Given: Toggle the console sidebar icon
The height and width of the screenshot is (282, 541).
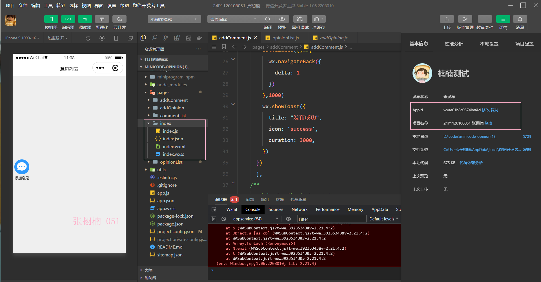Looking at the screenshot, I should coord(214,219).
